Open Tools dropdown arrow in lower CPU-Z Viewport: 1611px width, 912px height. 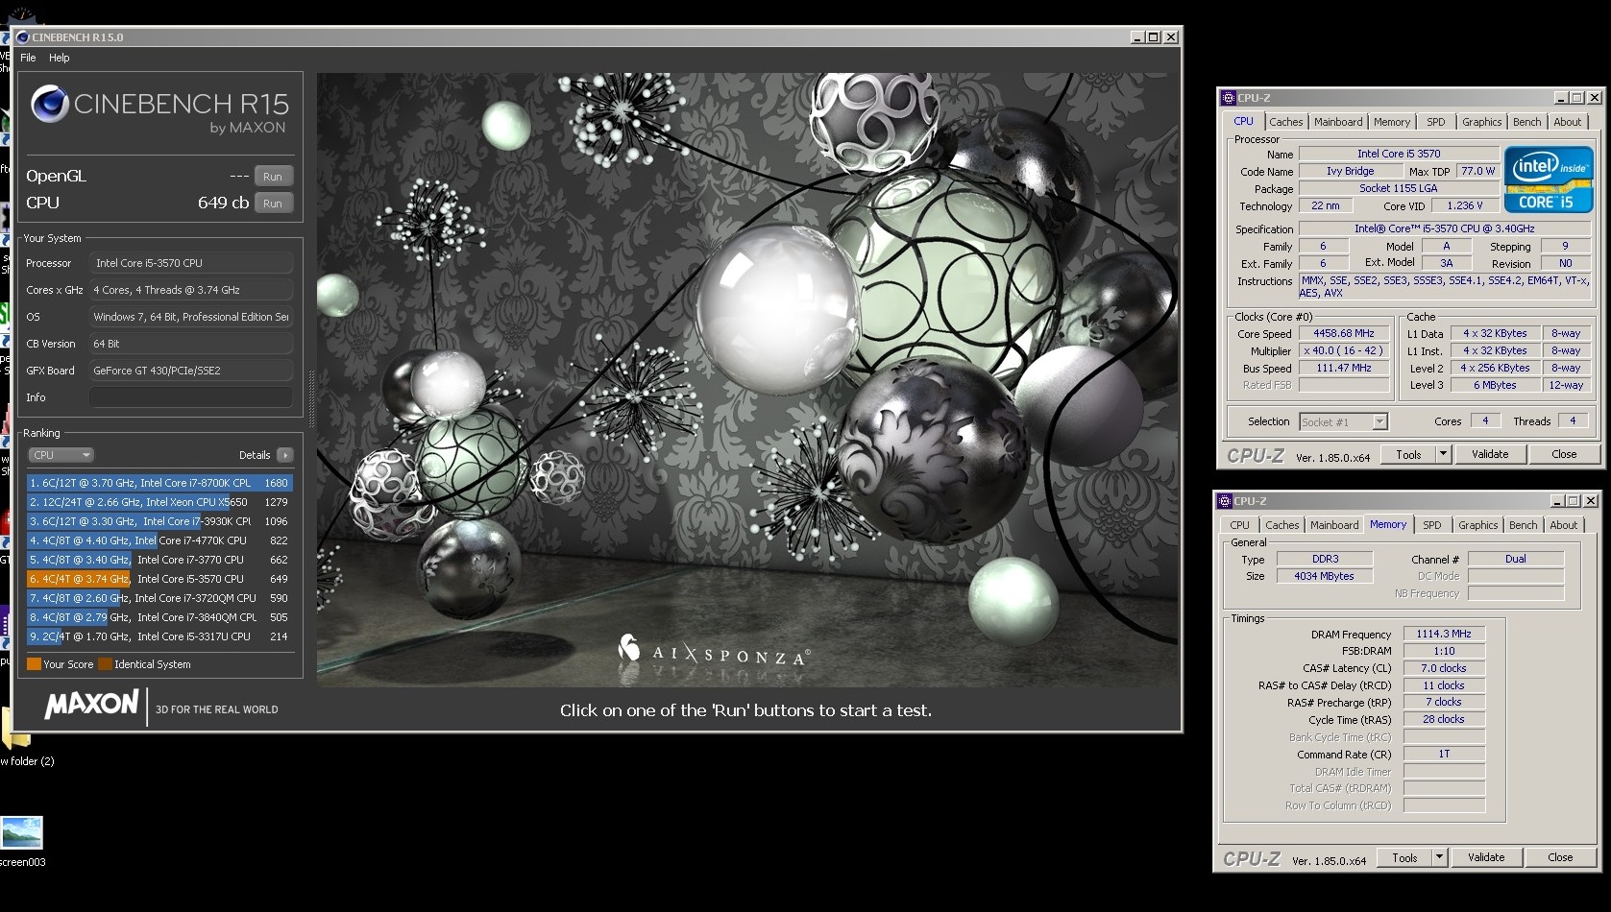coord(1439,857)
